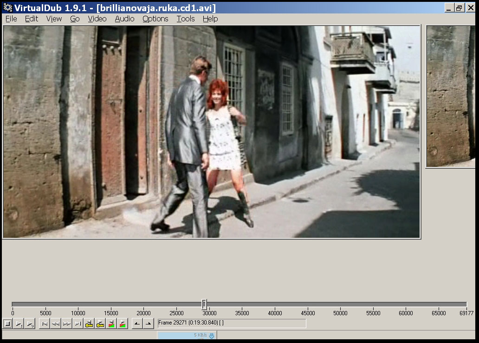Open the File menu
The width and height of the screenshot is (479, 343).
pyautogui.click(x=11, y=19)
